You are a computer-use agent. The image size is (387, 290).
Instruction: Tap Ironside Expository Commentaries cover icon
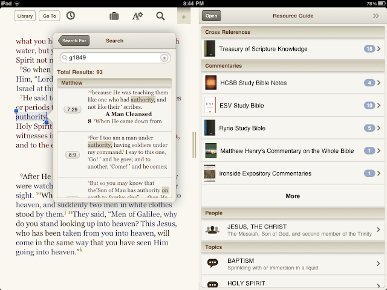(210, 173)
